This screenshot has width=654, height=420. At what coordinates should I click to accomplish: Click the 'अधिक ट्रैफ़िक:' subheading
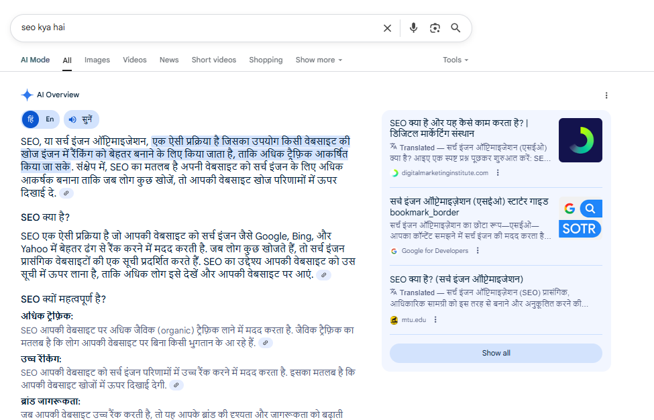pos(47,316)
